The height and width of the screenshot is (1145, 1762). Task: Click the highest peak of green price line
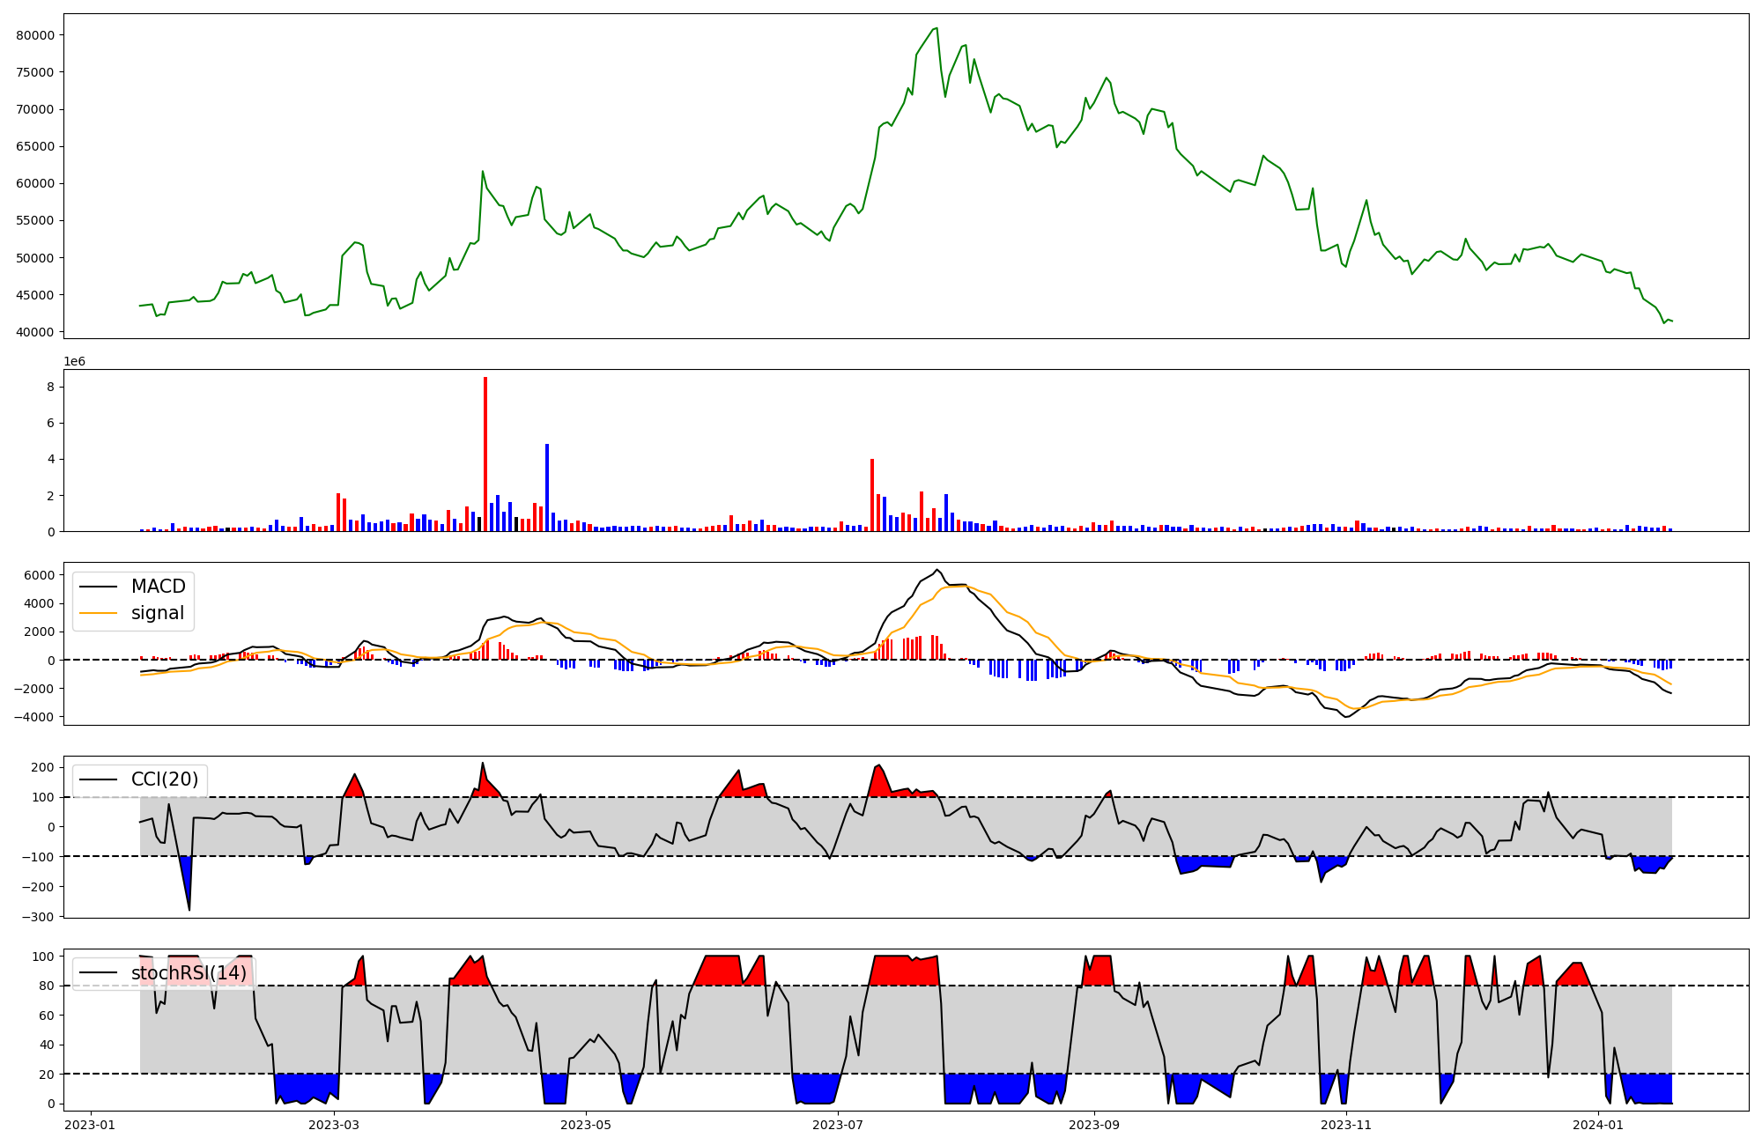point(936,29)
